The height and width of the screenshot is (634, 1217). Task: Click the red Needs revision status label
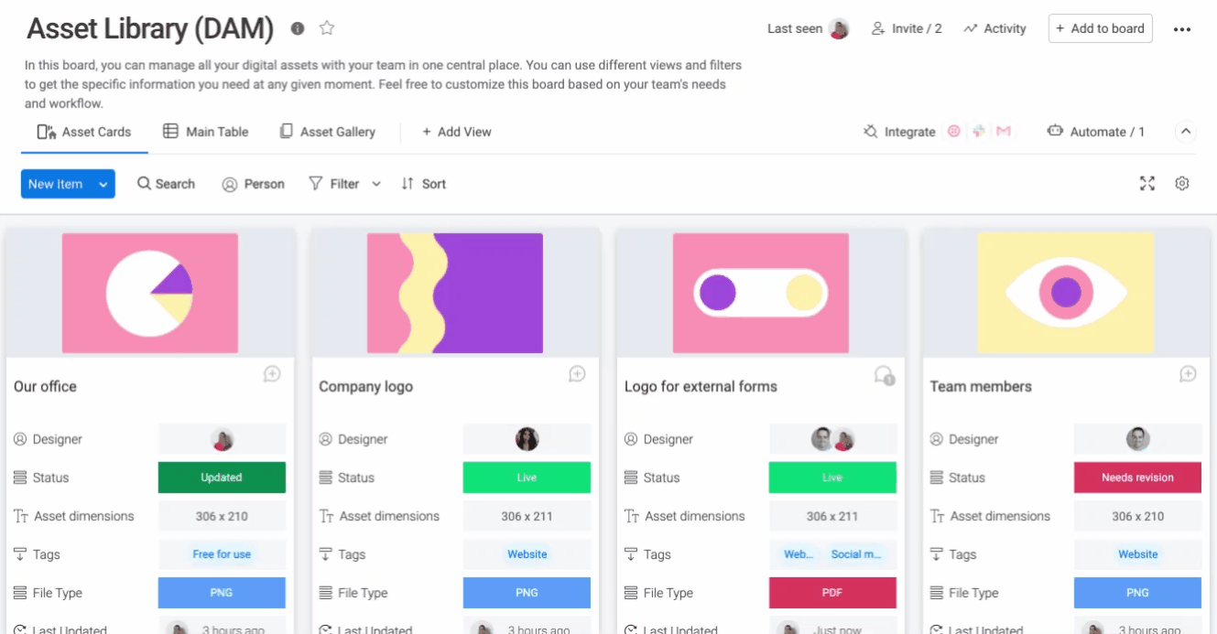point(1137,478)
